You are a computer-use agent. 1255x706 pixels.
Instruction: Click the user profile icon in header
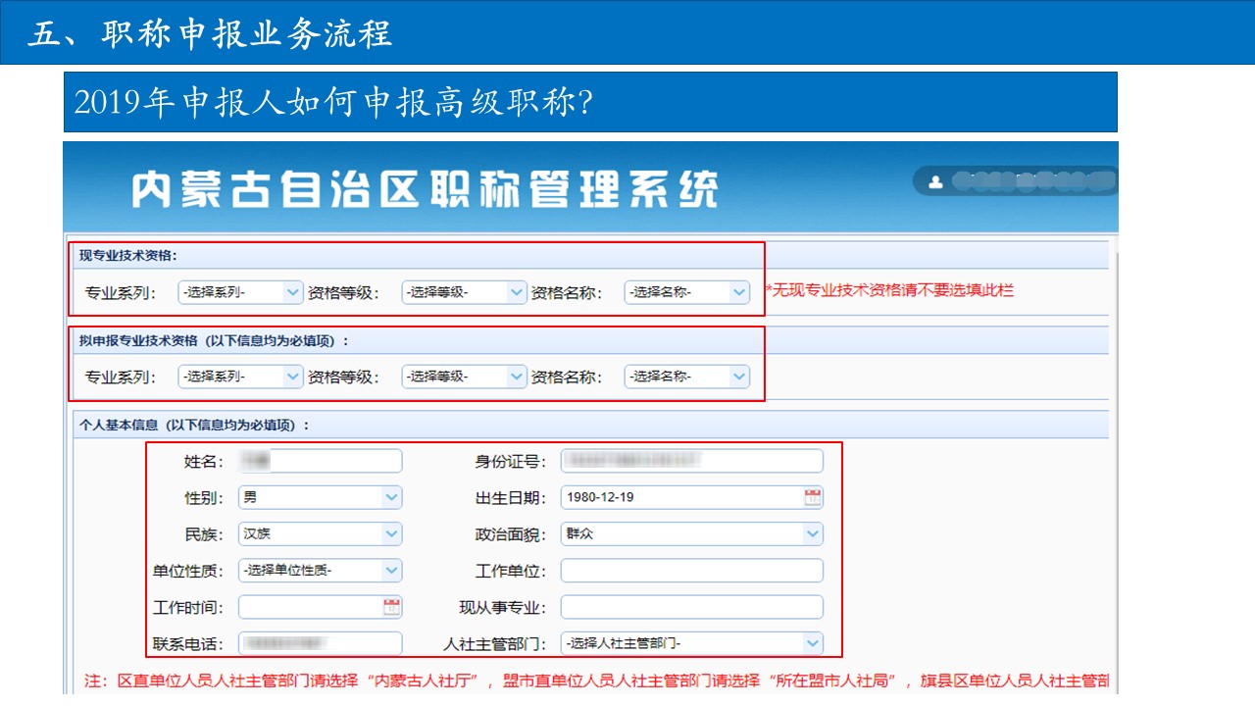[935, 181]
